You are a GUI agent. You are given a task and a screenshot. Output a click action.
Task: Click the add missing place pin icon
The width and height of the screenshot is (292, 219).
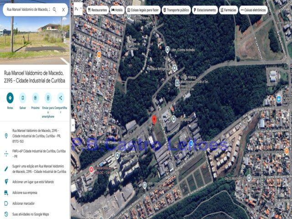(x=6, y=182)
